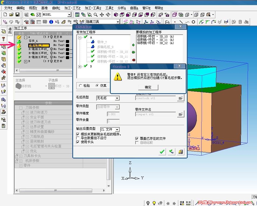Image resolution: width=257 pixels, height=206 pixels.
Task: Click the left sidebar running figure icon
Action: tap(3, 78)
